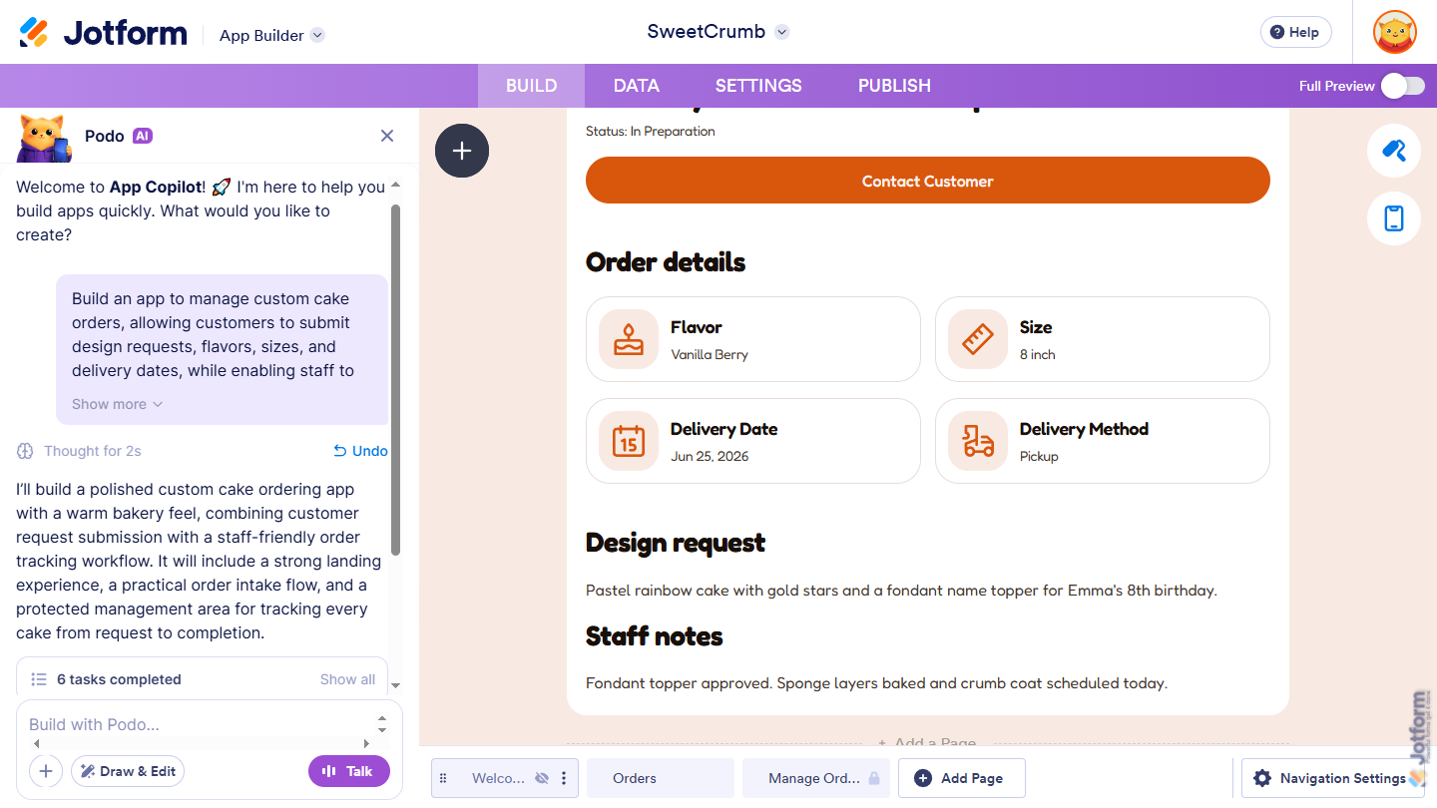Viewport: 1437px width, 808px height.
Task: Click the task list icon
Action: click(39, 679)
